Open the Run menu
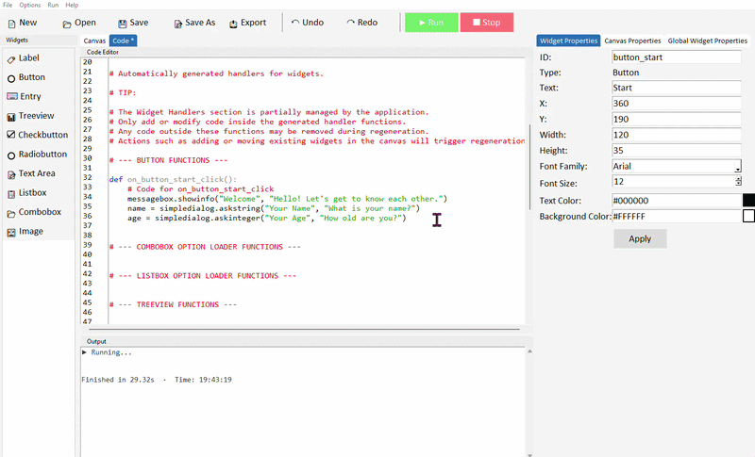Screen dimensions: 755x457 click(x=53, y=5)
